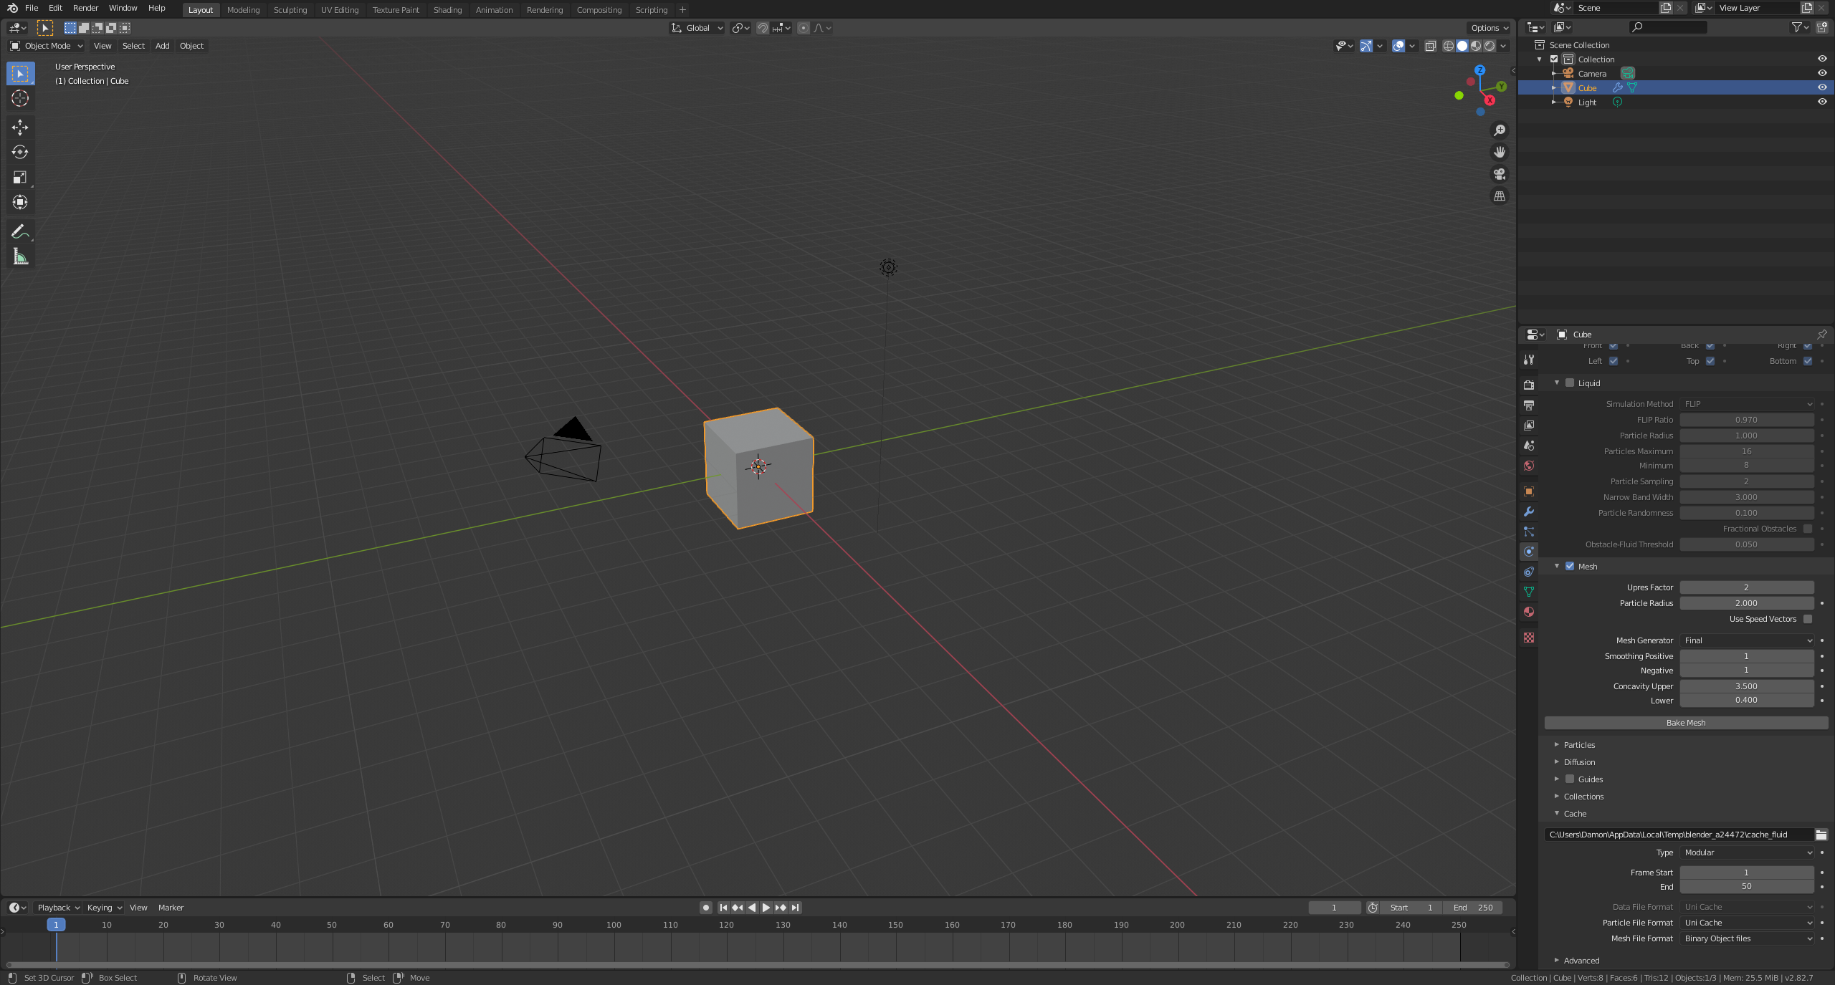Screen dimensions: 1835x985
Task: Open the Render menu
Action: (x=85, y=8)
